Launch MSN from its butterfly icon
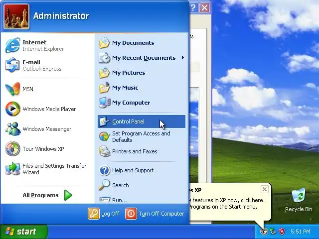The image size is (319, 239). click(12, 89)
